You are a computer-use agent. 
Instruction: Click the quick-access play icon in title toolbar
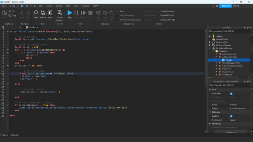point(22,6)
